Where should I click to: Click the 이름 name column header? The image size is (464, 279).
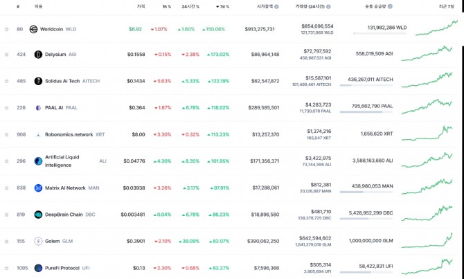click(38, 6)
